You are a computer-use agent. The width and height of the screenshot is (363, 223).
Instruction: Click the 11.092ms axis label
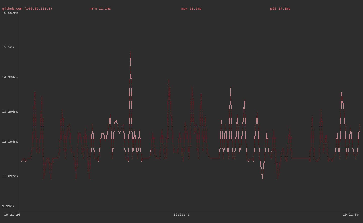[x=10, y=176]
